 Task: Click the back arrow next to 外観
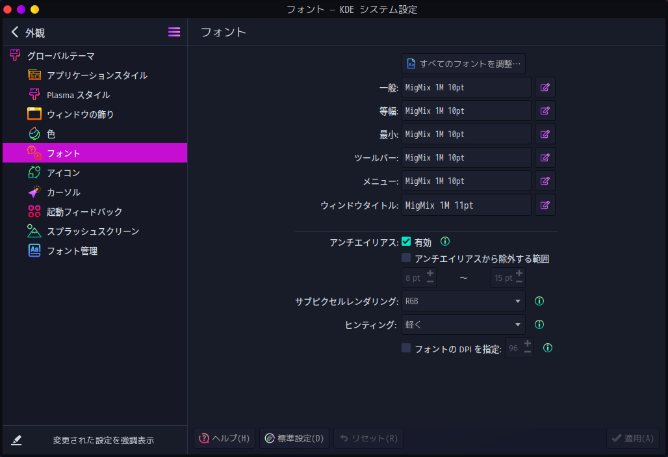15,33
